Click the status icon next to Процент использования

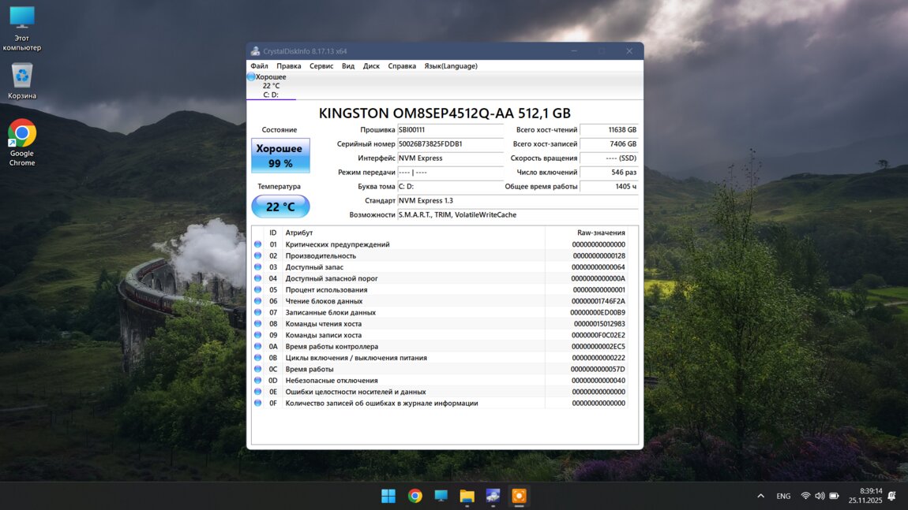pyautogui.click(x=257, y=290)
